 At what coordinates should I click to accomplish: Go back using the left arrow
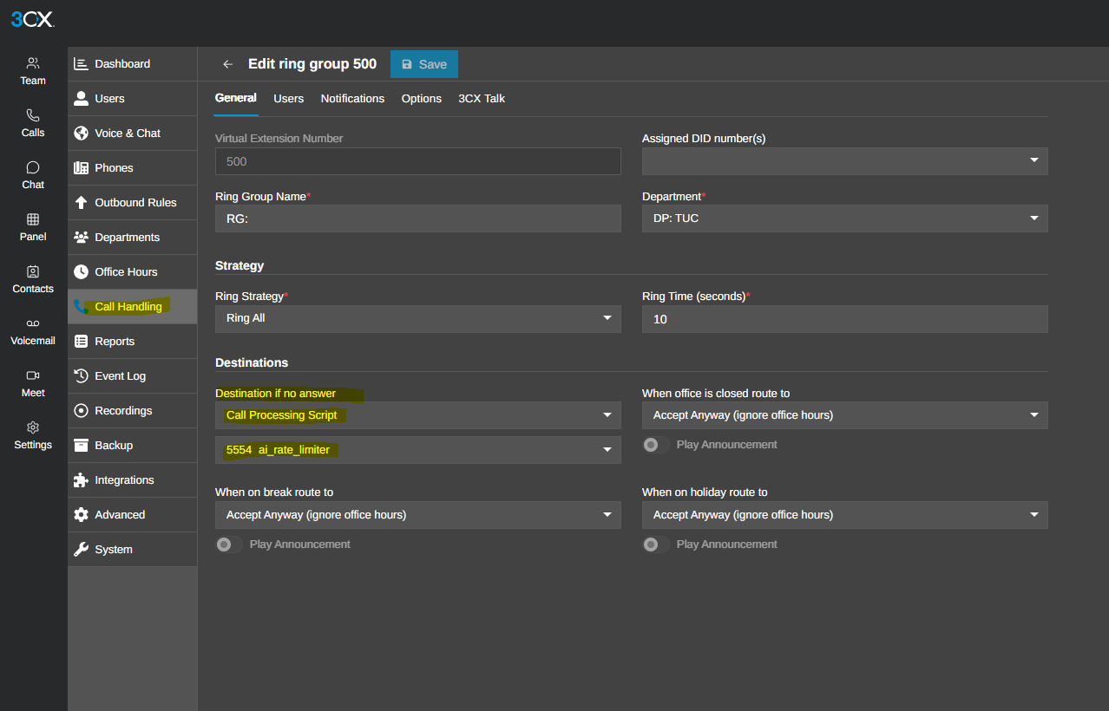click(227, 64)
